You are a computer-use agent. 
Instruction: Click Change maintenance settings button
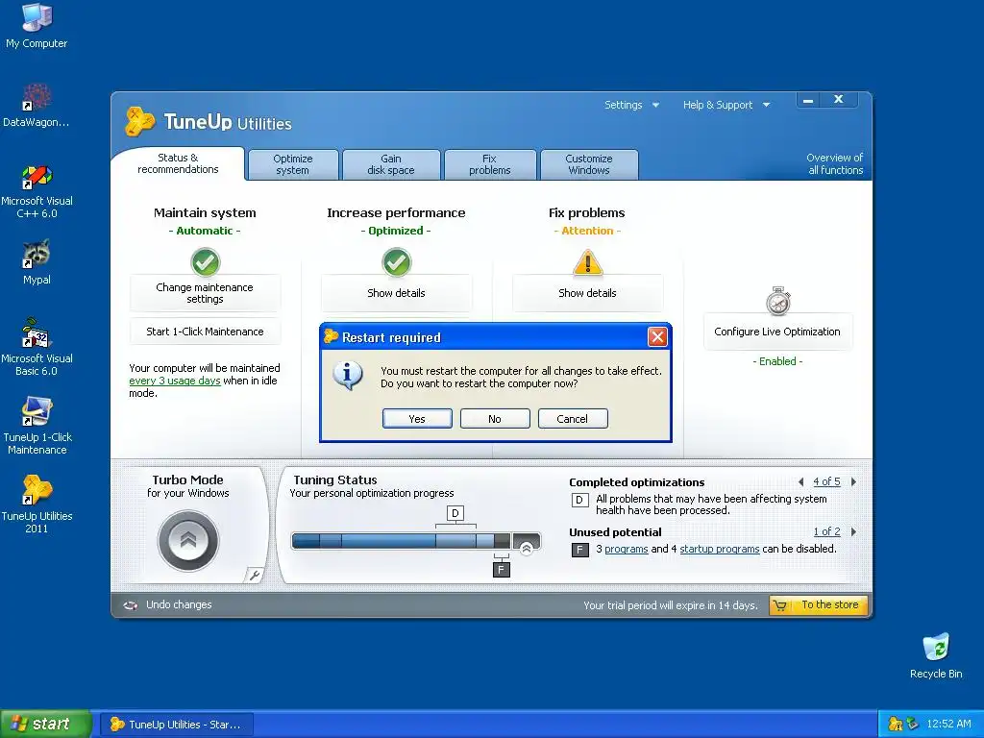[x=206, y=293]
